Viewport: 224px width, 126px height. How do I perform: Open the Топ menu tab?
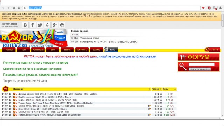click(x=23, y=50)
